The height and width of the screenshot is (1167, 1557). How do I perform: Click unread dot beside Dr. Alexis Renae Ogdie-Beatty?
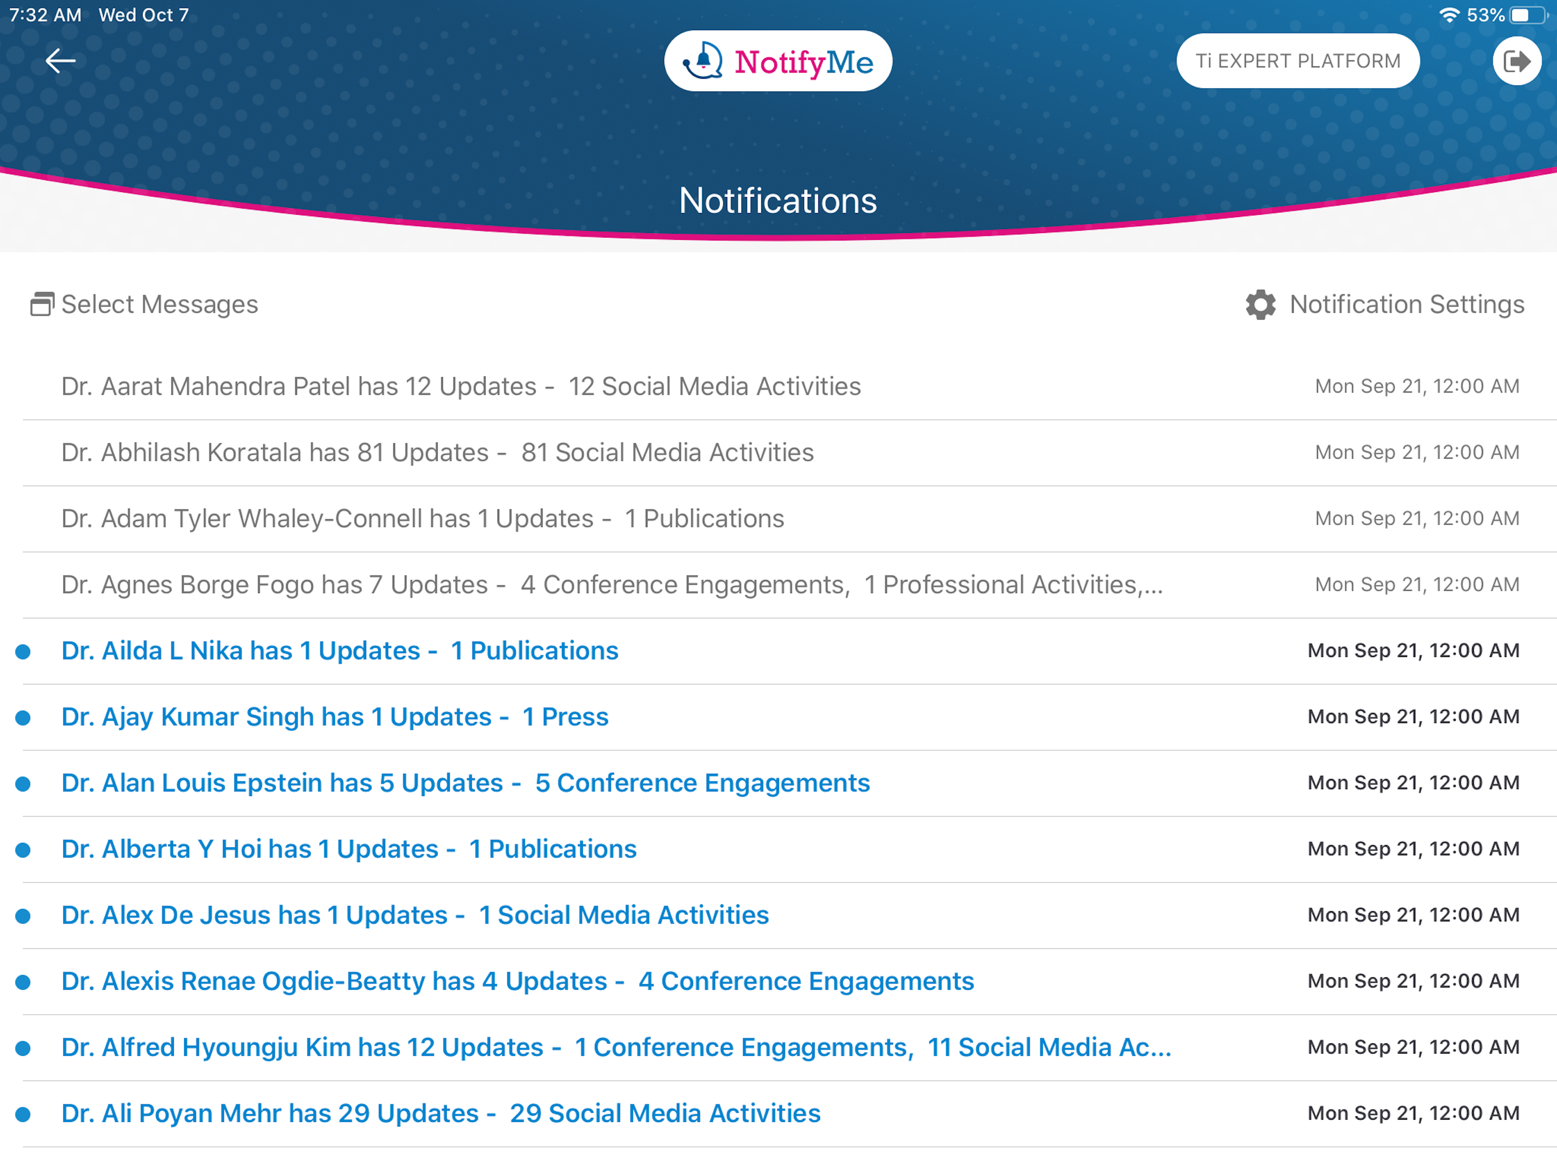point(23,982)
